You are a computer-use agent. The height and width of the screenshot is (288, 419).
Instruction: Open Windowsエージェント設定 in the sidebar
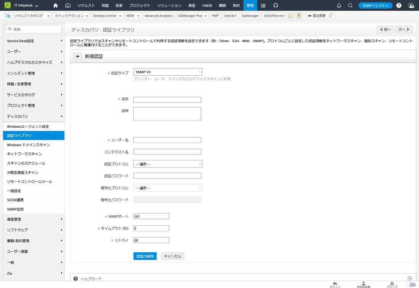point(34,127)
